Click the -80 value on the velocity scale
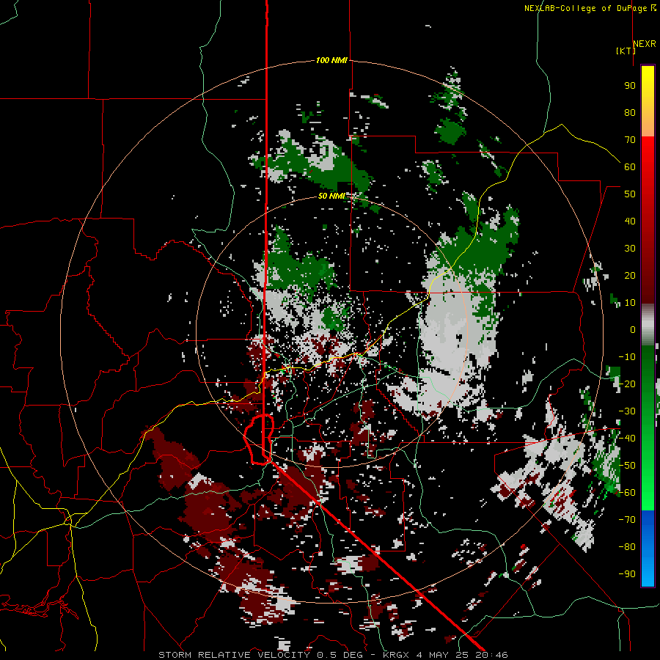The image size is (660, 660). point(627,547)
